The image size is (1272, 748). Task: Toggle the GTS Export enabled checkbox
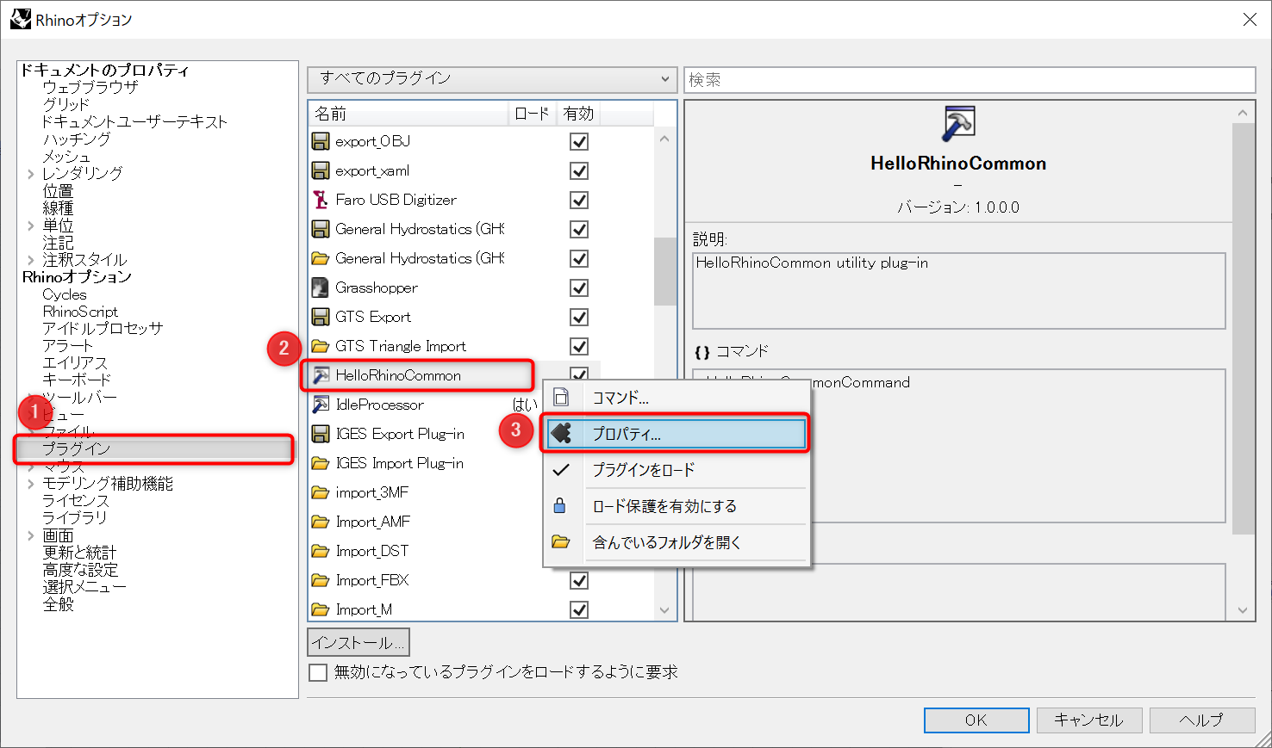(x=579, y=317)
